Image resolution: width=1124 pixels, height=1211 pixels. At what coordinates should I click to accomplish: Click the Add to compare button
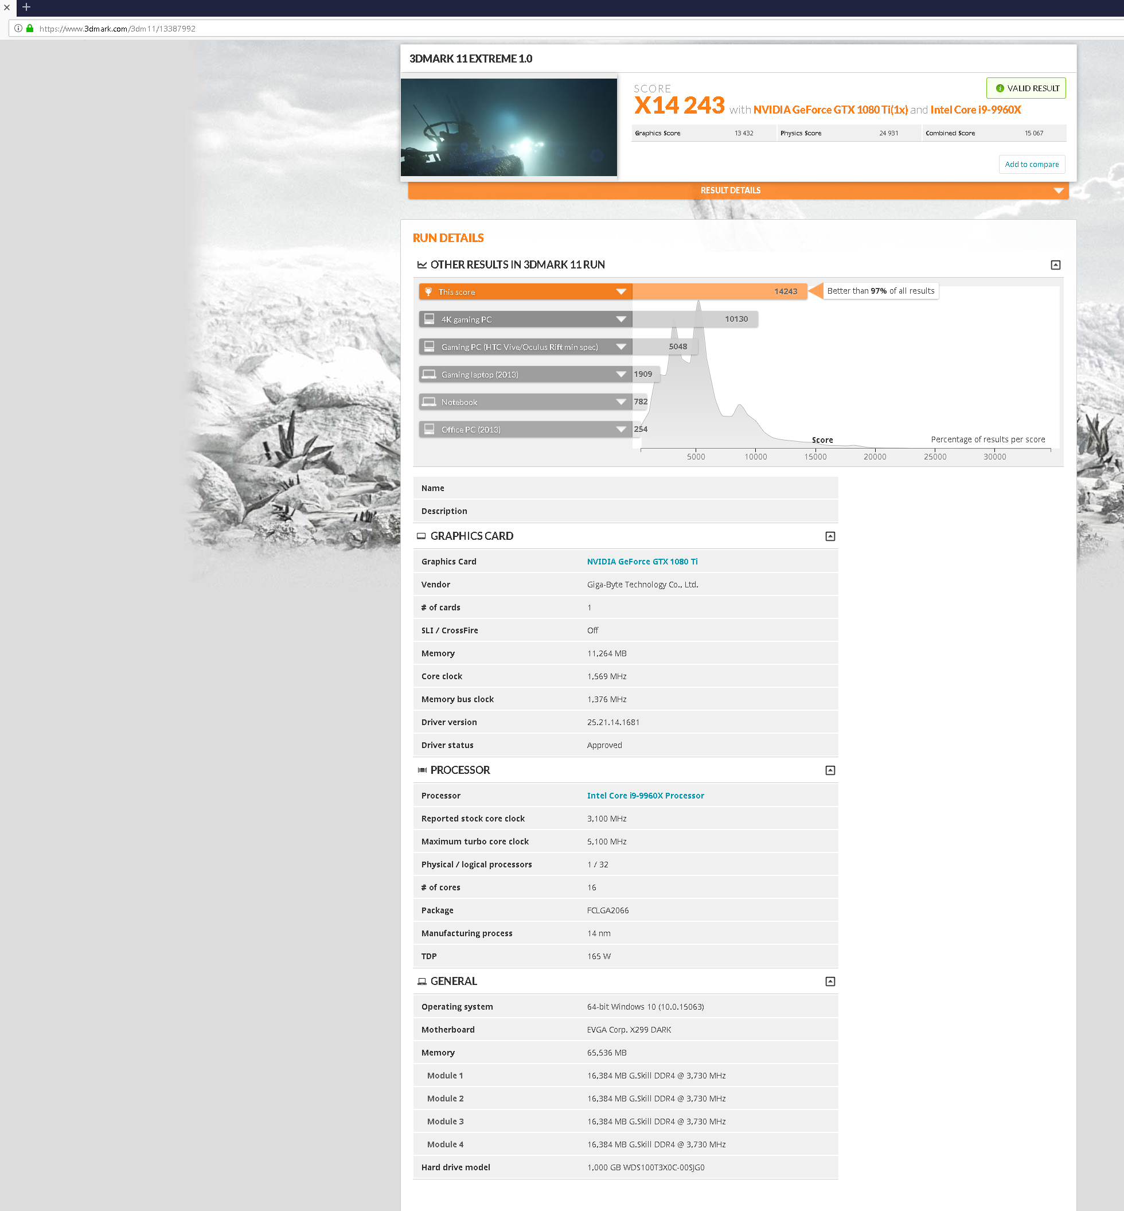[x=1032, y=164]
